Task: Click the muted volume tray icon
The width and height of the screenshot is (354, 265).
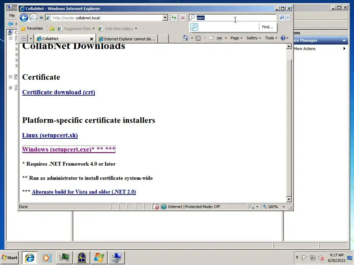Action: click(321, 257)
